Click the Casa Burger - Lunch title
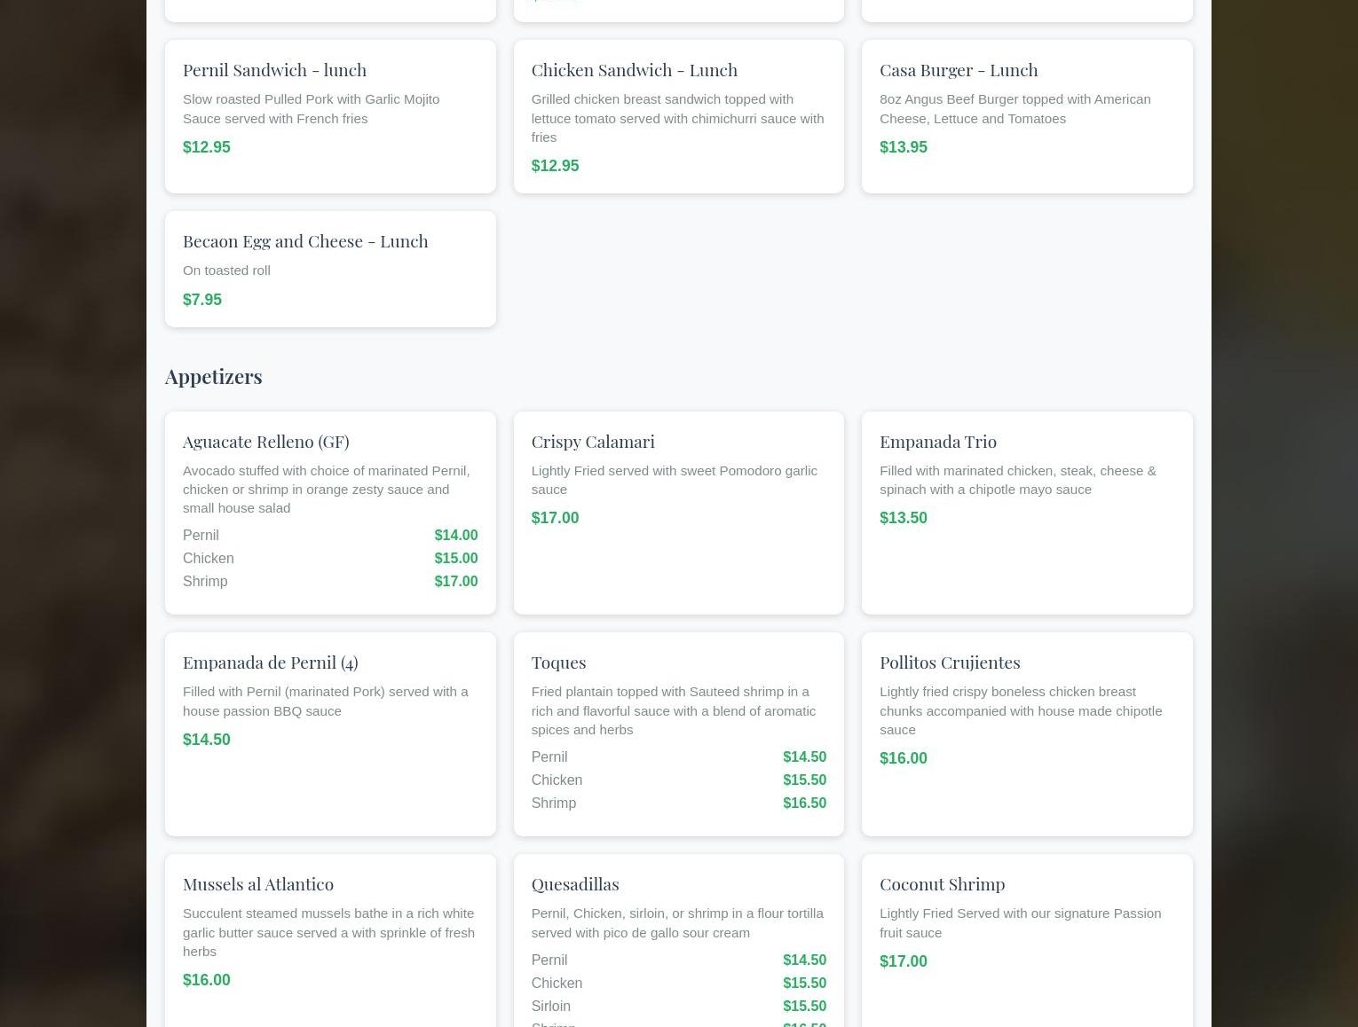Image resolution: width=1358 pixels, height=1027 pixels. pos(958,70)
